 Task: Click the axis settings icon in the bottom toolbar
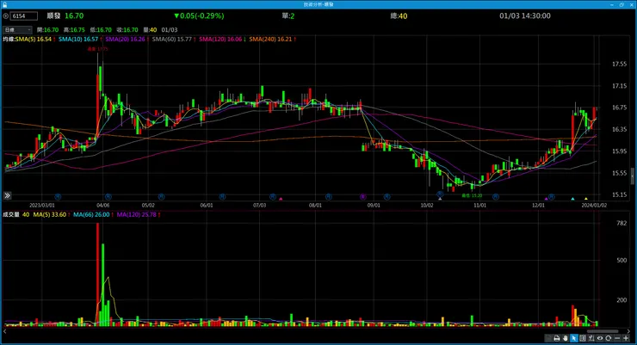[591, 338]
